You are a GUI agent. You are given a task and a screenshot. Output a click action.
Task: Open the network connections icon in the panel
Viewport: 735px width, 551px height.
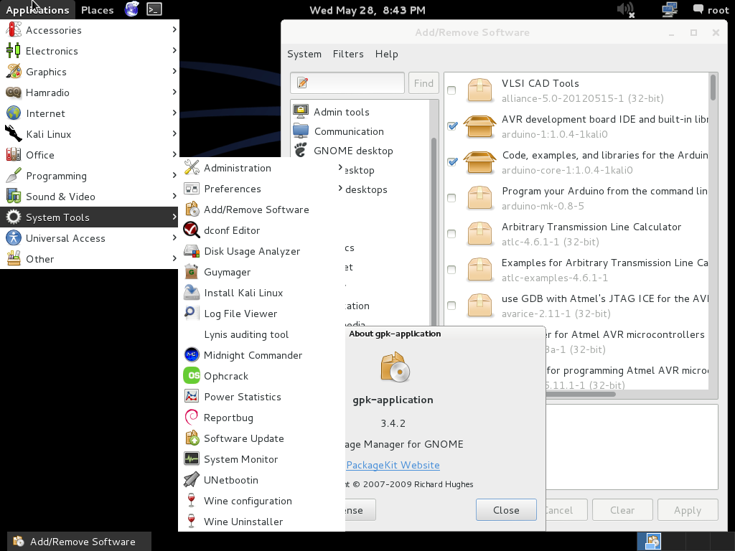[669, 9]
